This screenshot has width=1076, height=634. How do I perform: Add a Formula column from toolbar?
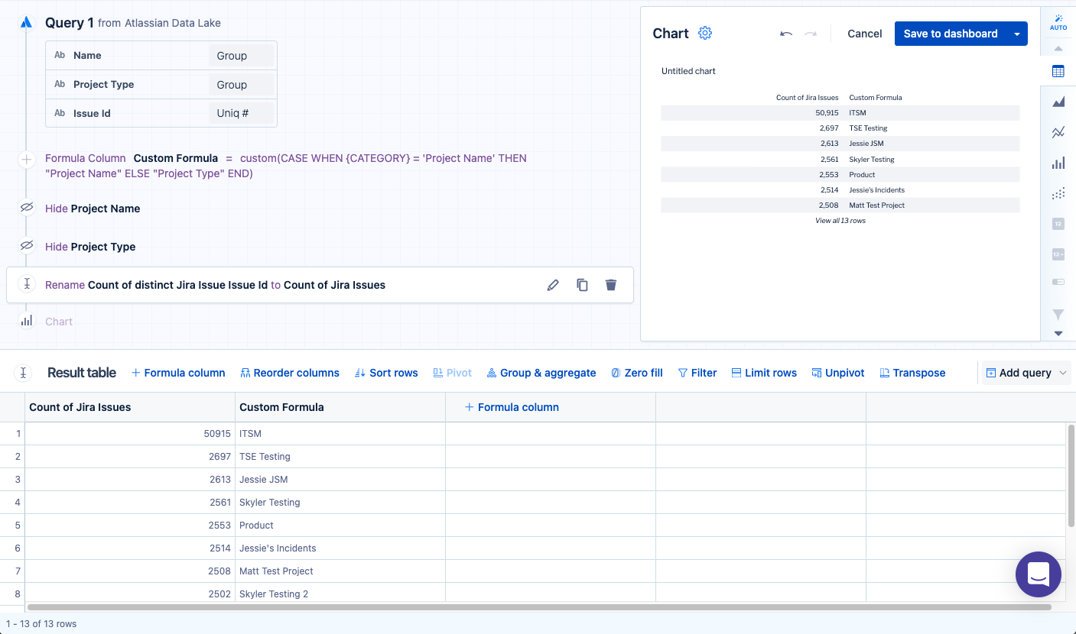178,373
